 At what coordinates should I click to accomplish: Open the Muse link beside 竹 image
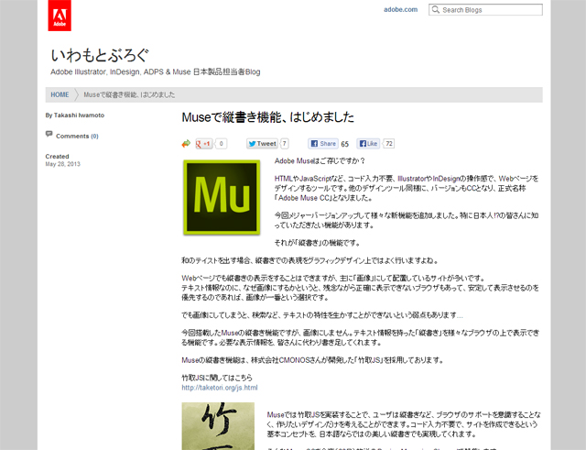pyautogui.click(x=276, y=415)
